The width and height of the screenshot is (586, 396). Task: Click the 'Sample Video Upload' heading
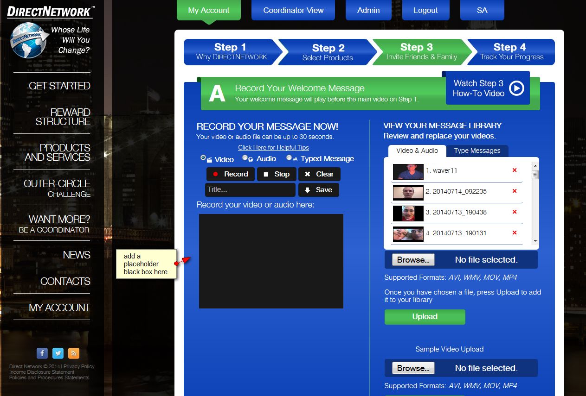tap(449, 349)
